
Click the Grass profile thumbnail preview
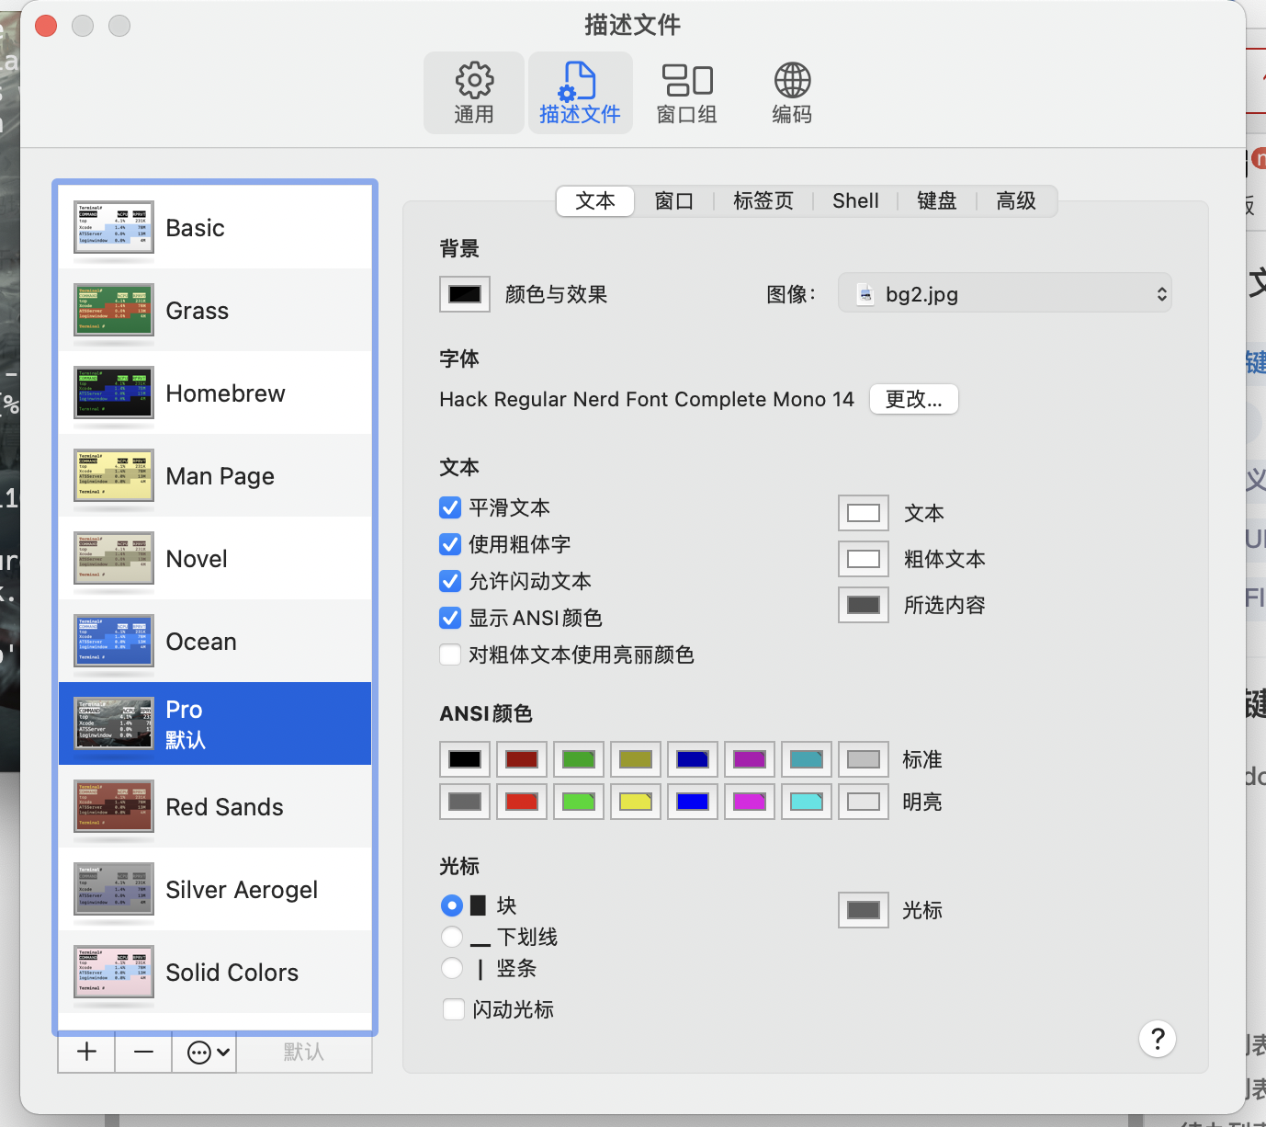(x=113, y=310)
